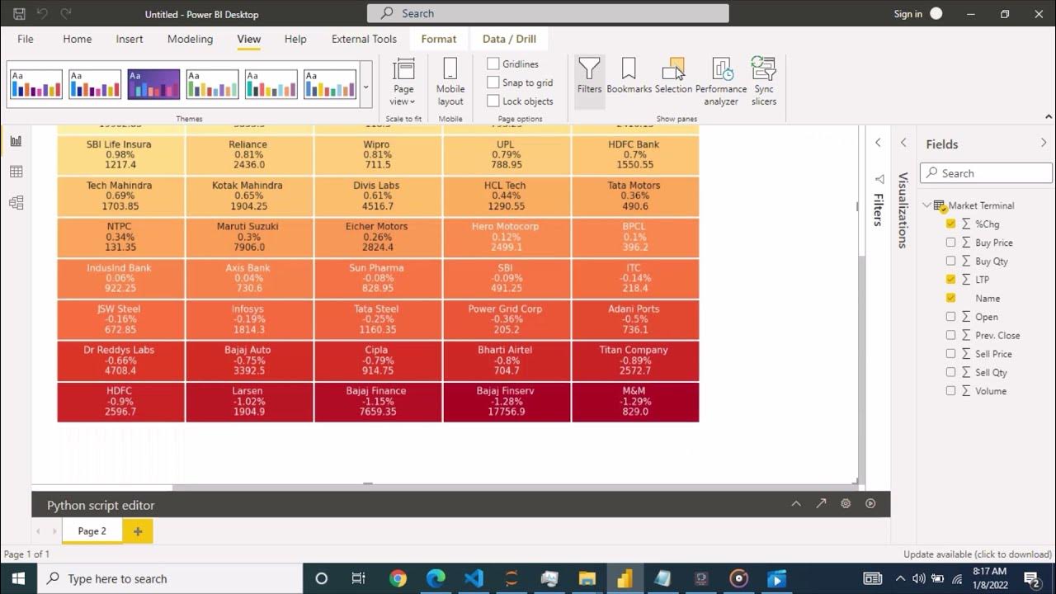The height and width of the screenshot is (594, 1056).
Task: Open the Help ribbon tab
Action: pos(295,39)
